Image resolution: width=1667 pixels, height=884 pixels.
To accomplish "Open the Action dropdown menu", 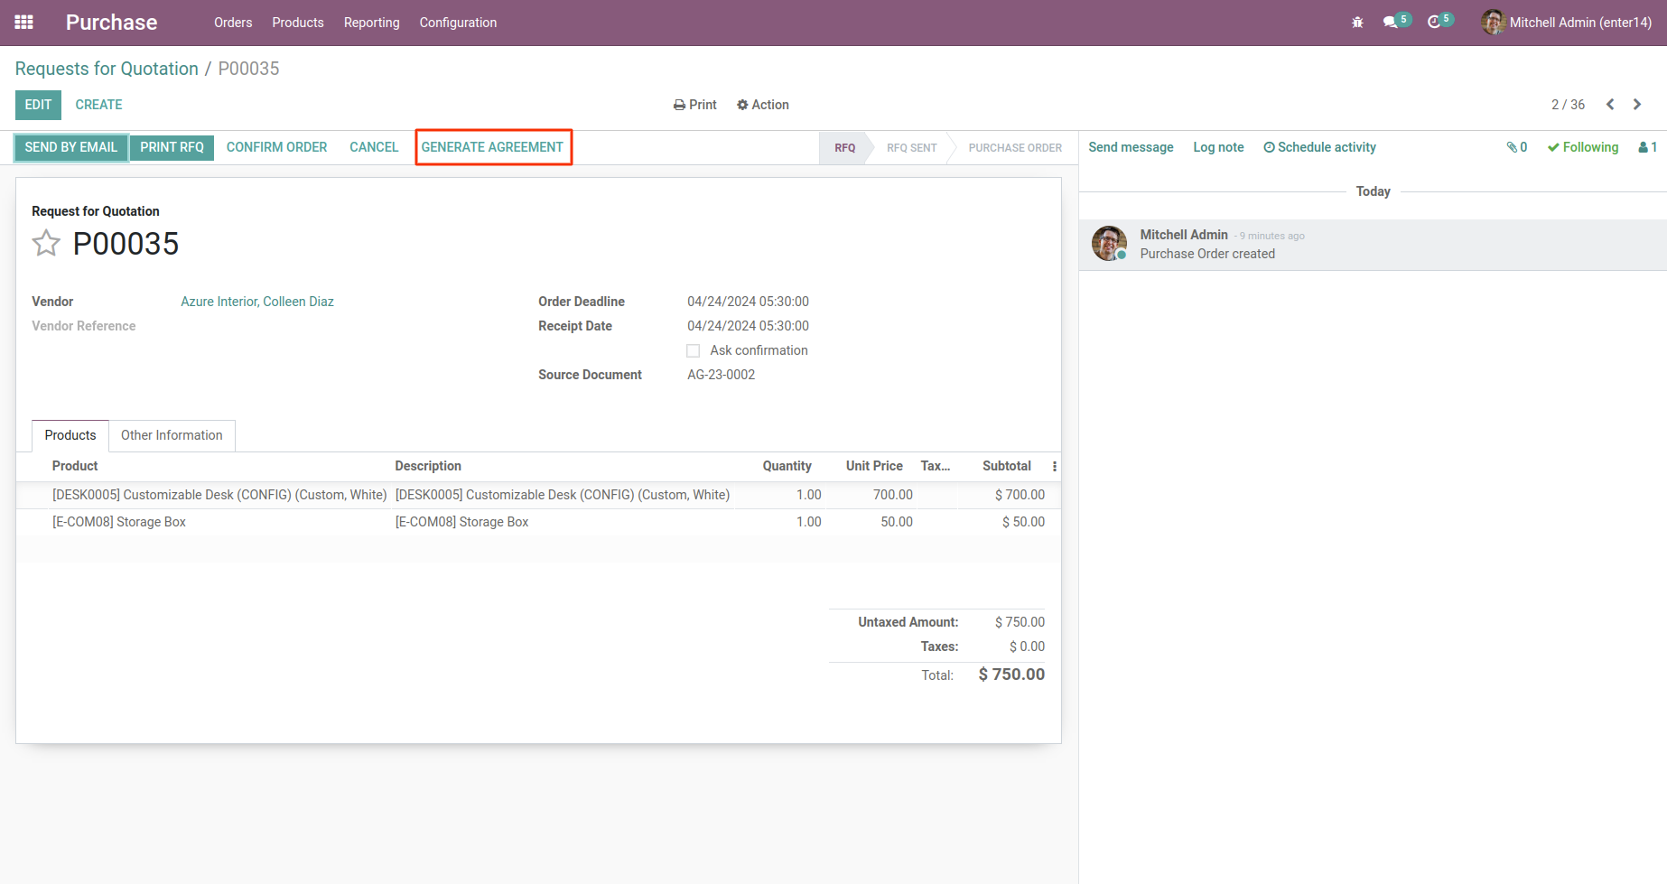I will click(x=763, y=105).
